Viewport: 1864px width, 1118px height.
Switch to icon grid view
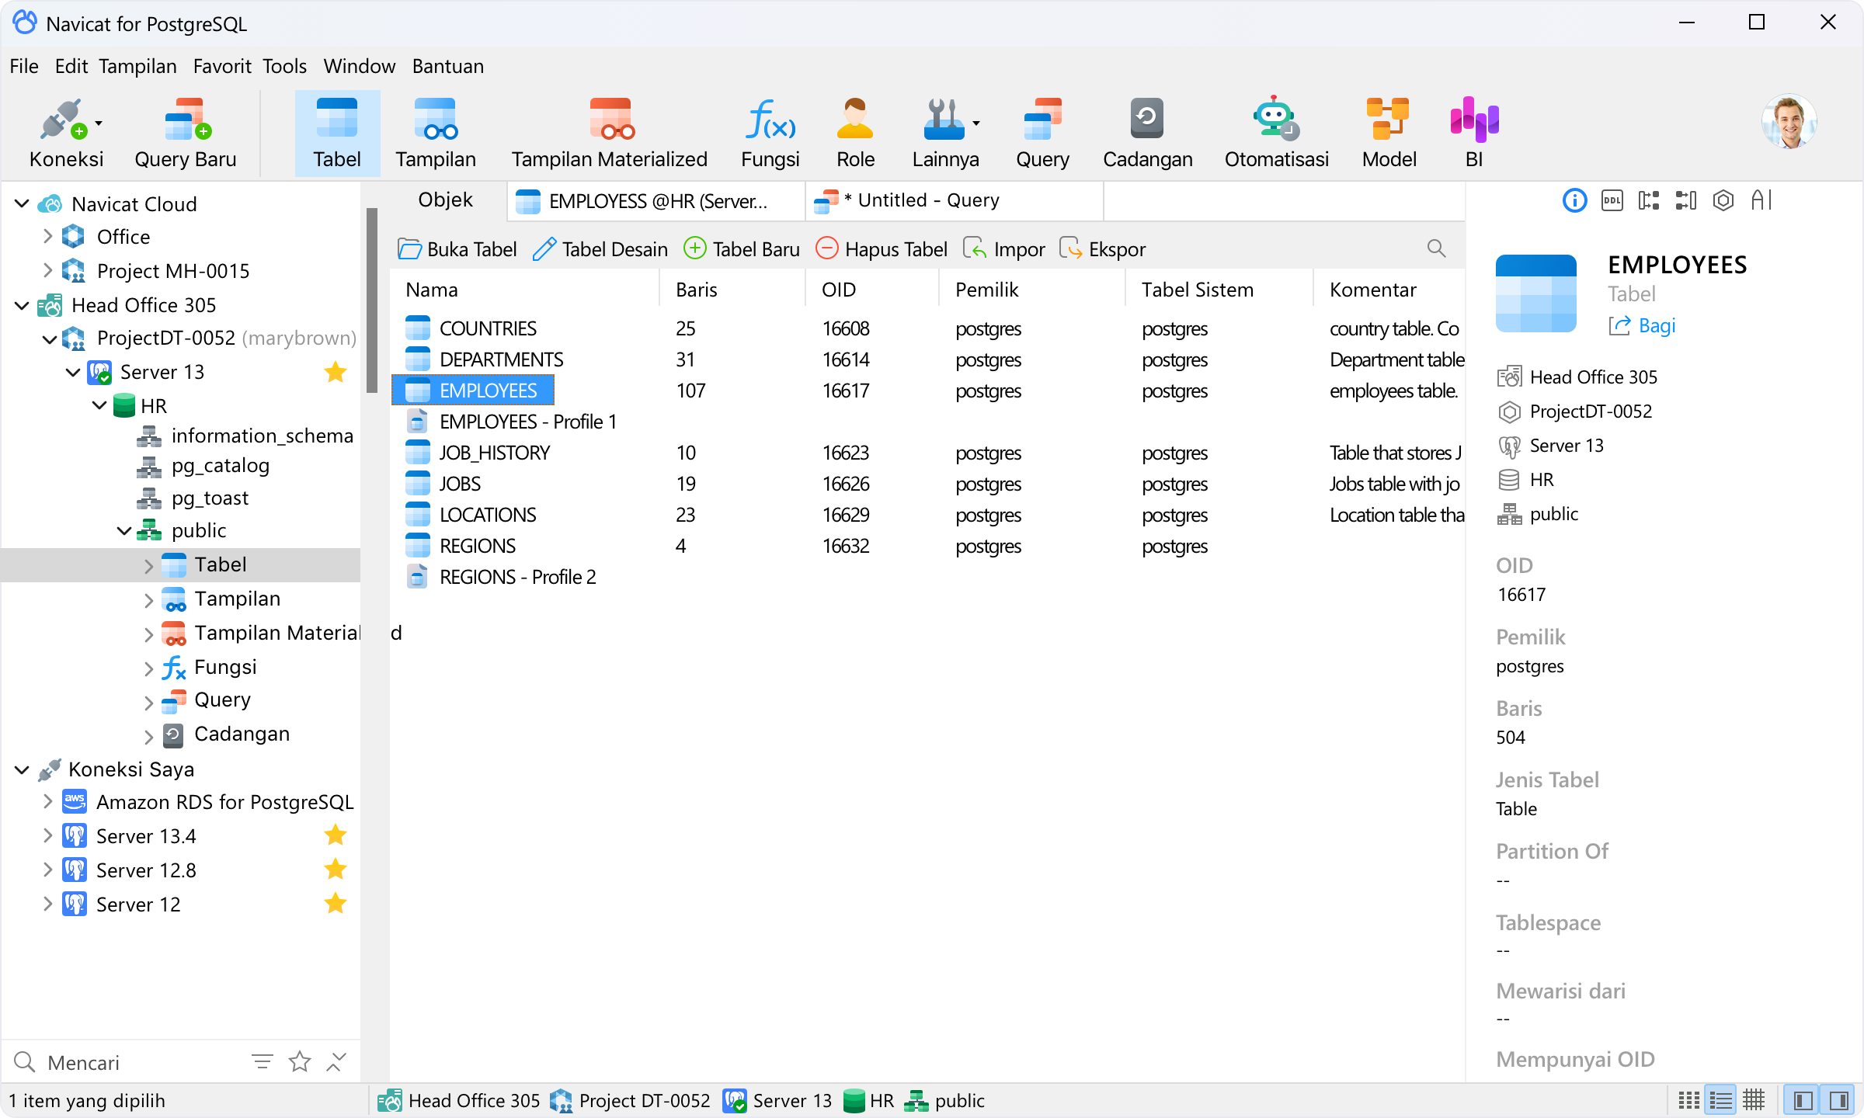[x=1688, y=1100]
